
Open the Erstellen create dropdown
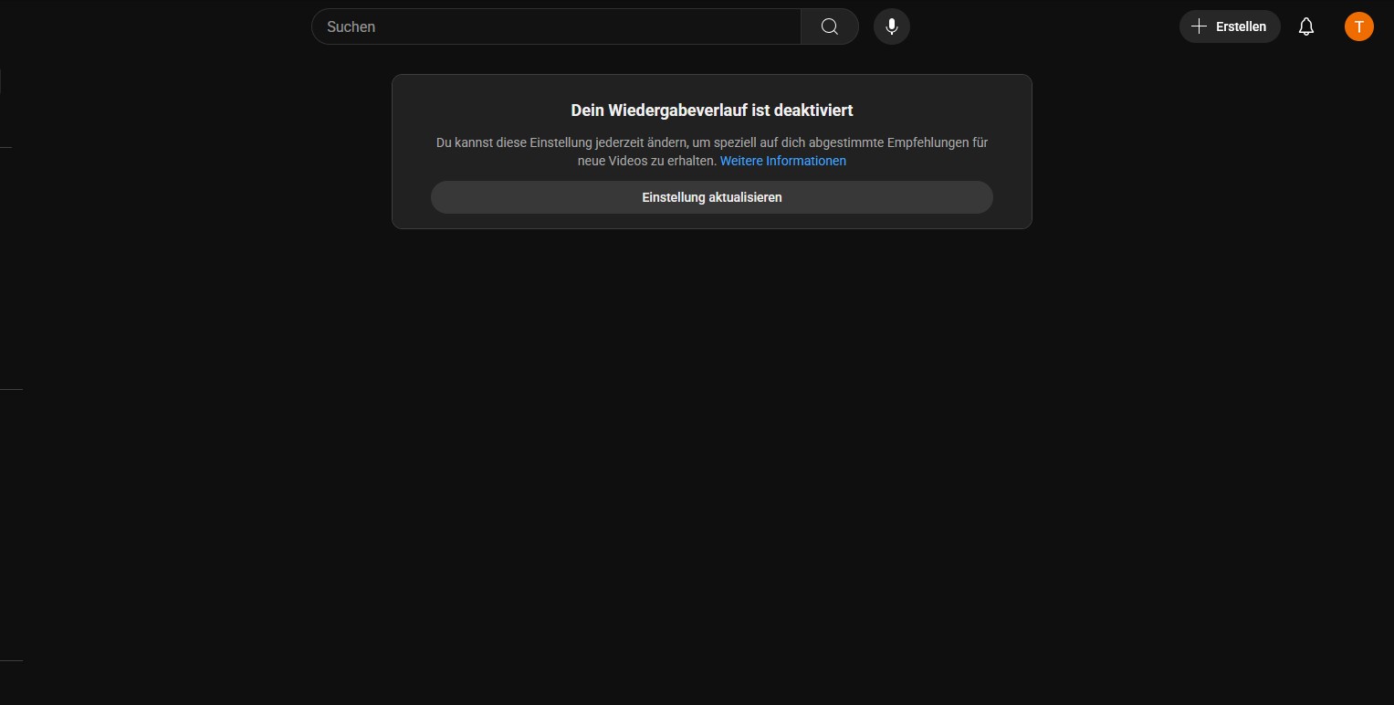tap(1229, 26)
